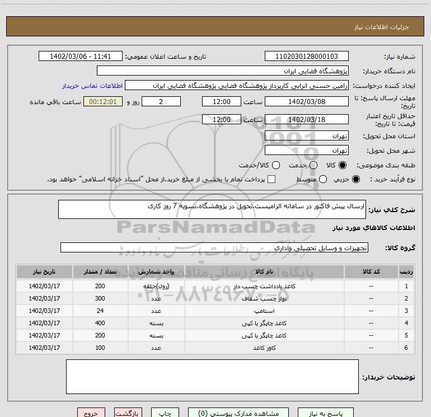
Task: Select item کاغذ یادداشت چسب دار
Action: tap(264, 286)
